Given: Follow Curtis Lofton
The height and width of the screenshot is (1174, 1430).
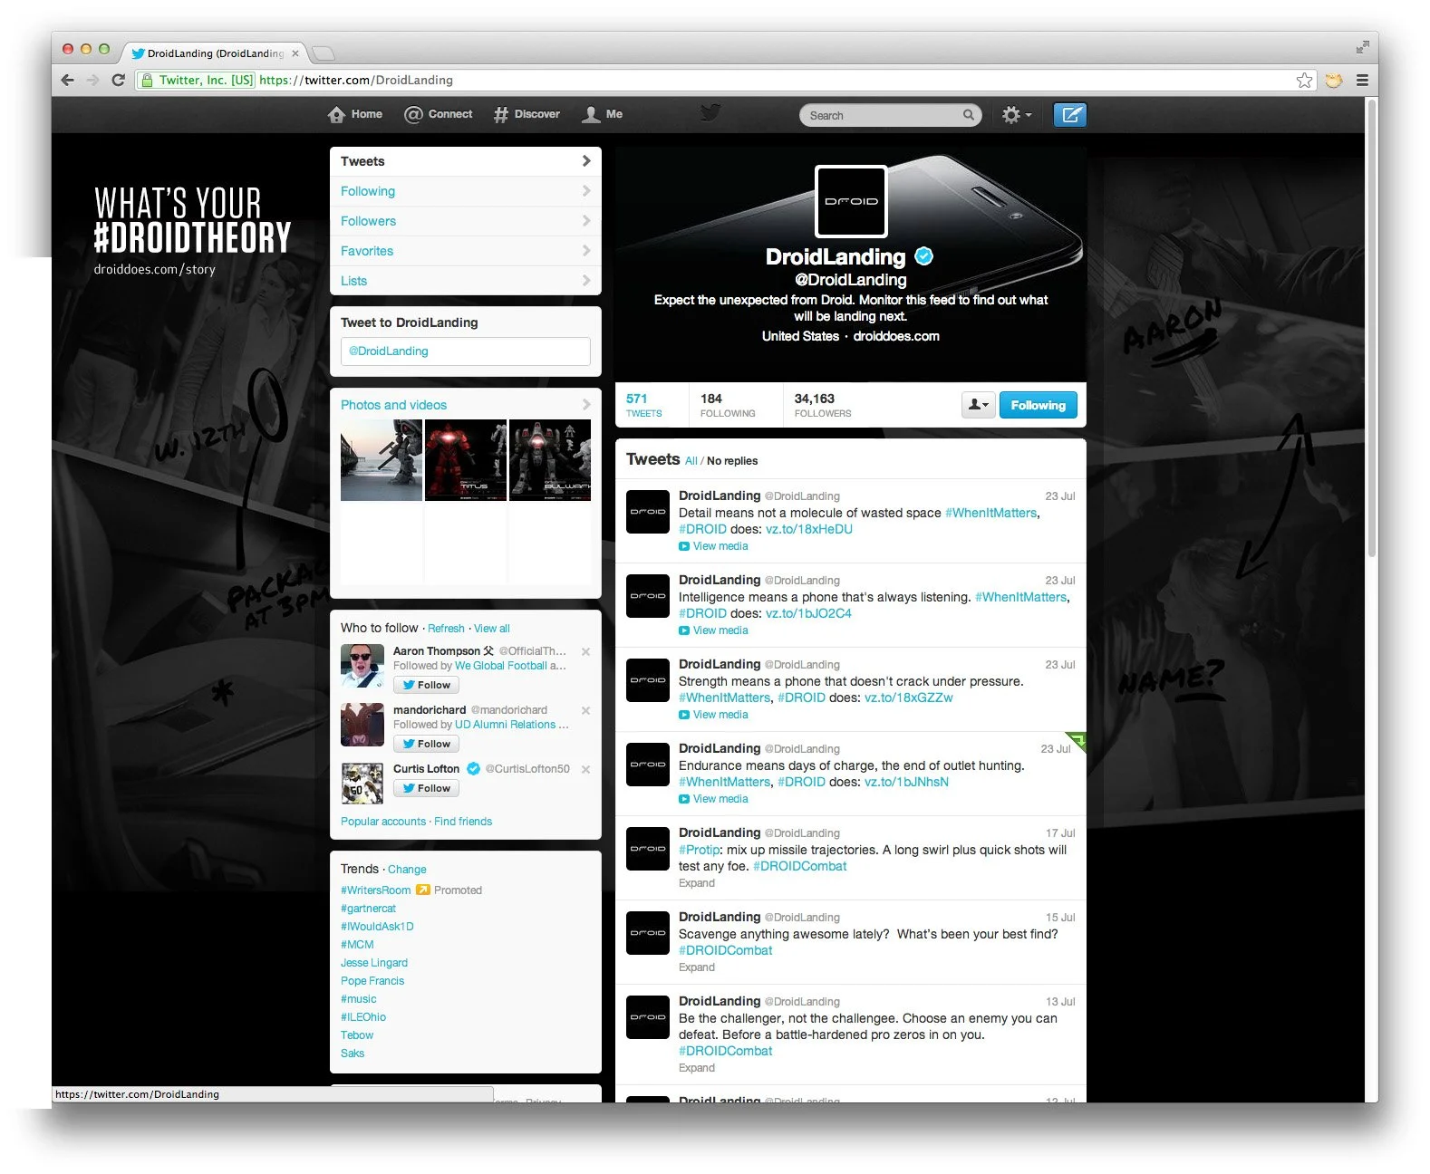Looking at the screenshot, I should pos(426,788).
